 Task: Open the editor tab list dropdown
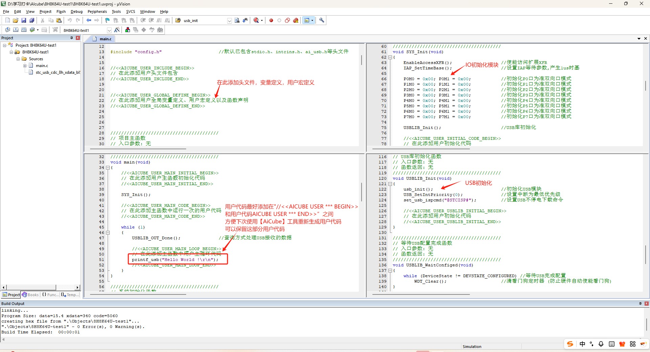coord(639,39)
